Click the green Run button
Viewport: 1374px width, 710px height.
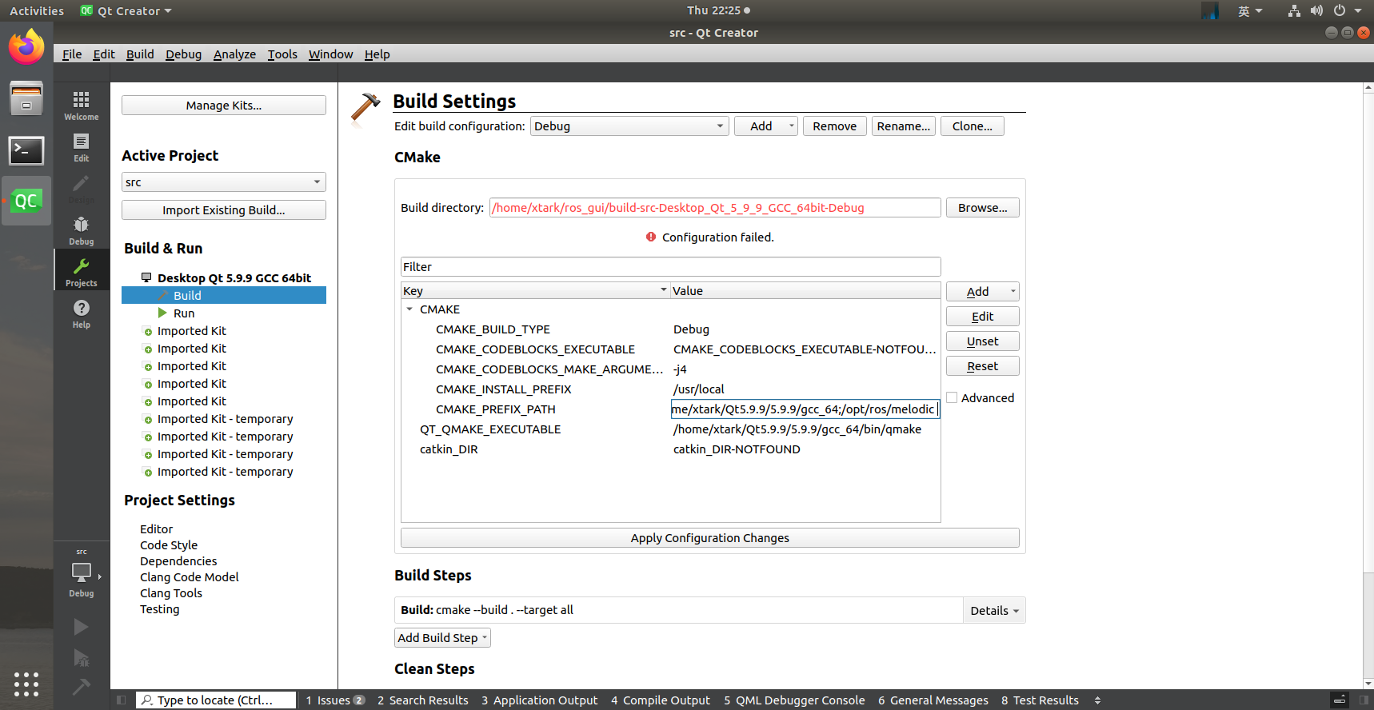pos(81,627)
